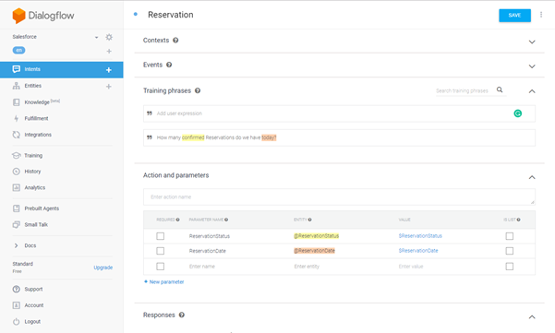Click the Integrations sync icon

coord(17,135)
